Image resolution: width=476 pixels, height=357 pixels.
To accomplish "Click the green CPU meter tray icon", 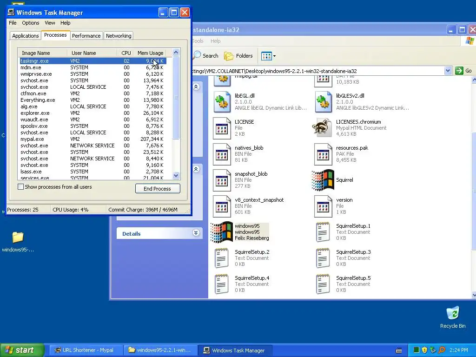I will click(416, 350).
